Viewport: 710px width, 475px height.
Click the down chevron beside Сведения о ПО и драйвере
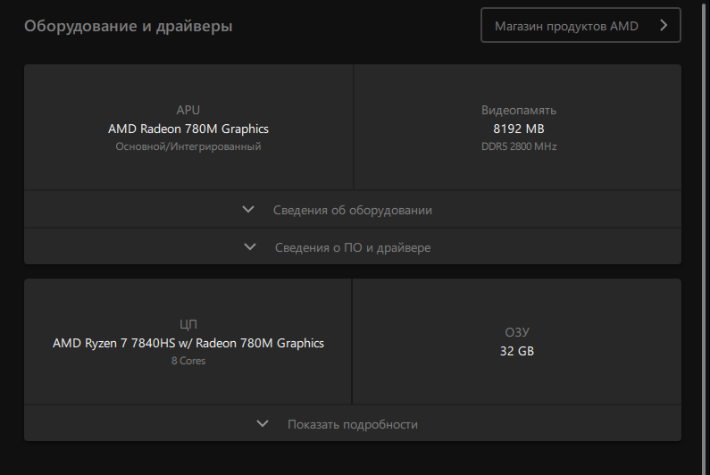249,246
